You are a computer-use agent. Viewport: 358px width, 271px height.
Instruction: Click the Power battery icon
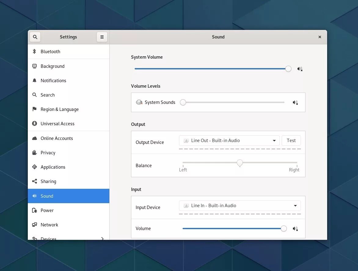click(x=35, y=210)
